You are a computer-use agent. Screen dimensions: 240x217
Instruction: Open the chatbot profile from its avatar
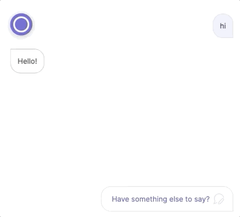(x=21, y=24)
